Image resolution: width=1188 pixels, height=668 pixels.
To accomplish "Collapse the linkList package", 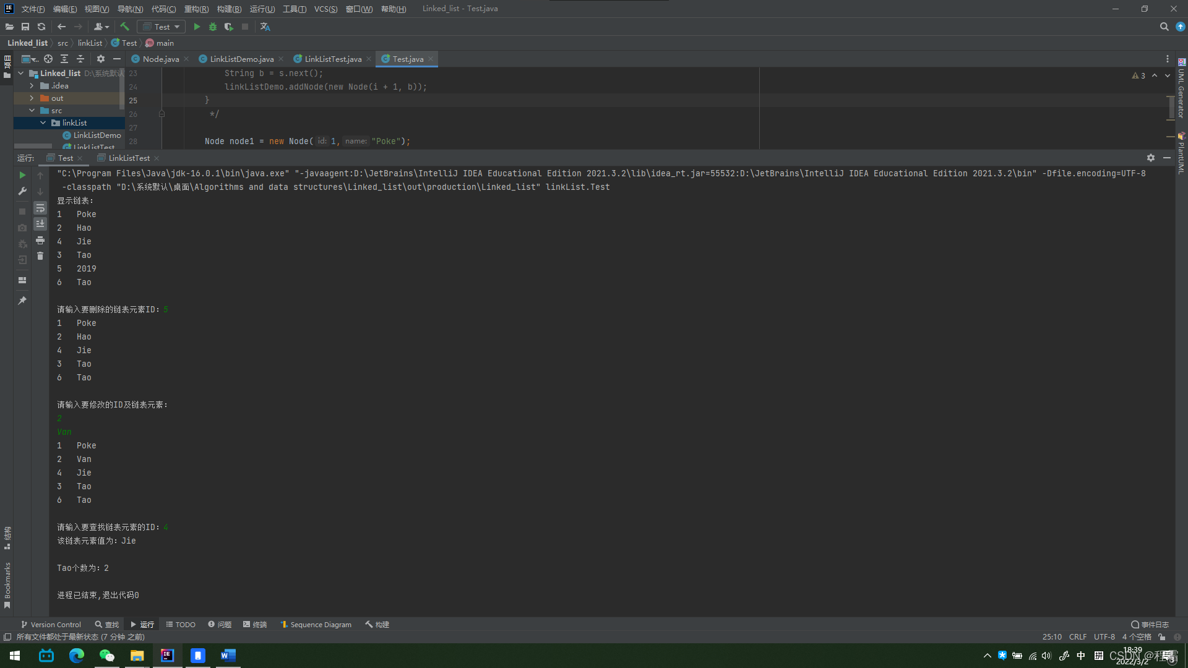I will pos(43,122).
